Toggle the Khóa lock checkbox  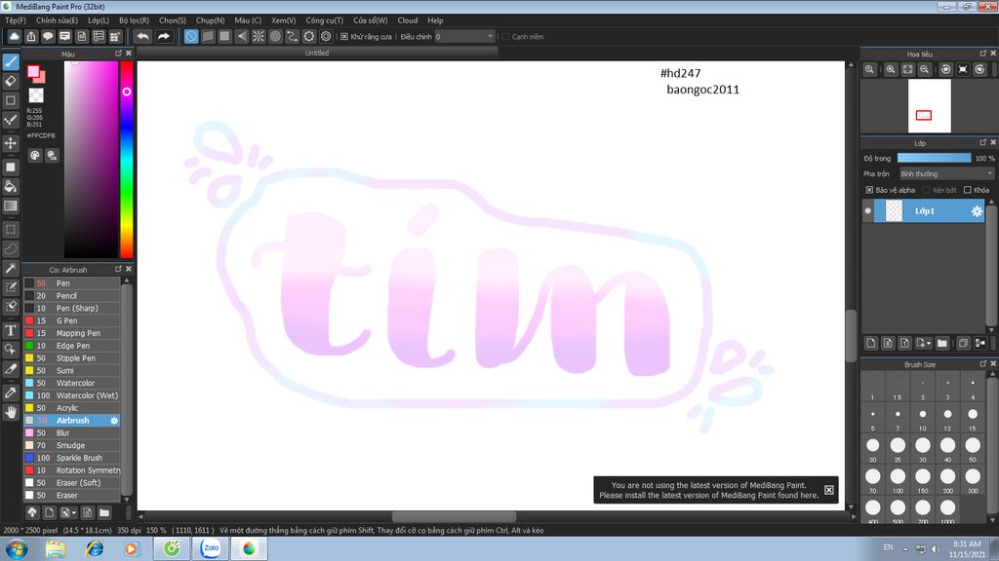point(967,190)
